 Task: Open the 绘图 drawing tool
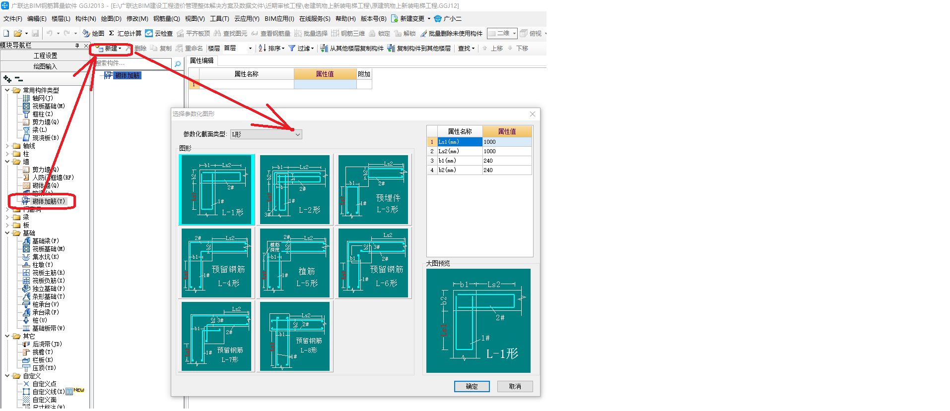(93, 33)
